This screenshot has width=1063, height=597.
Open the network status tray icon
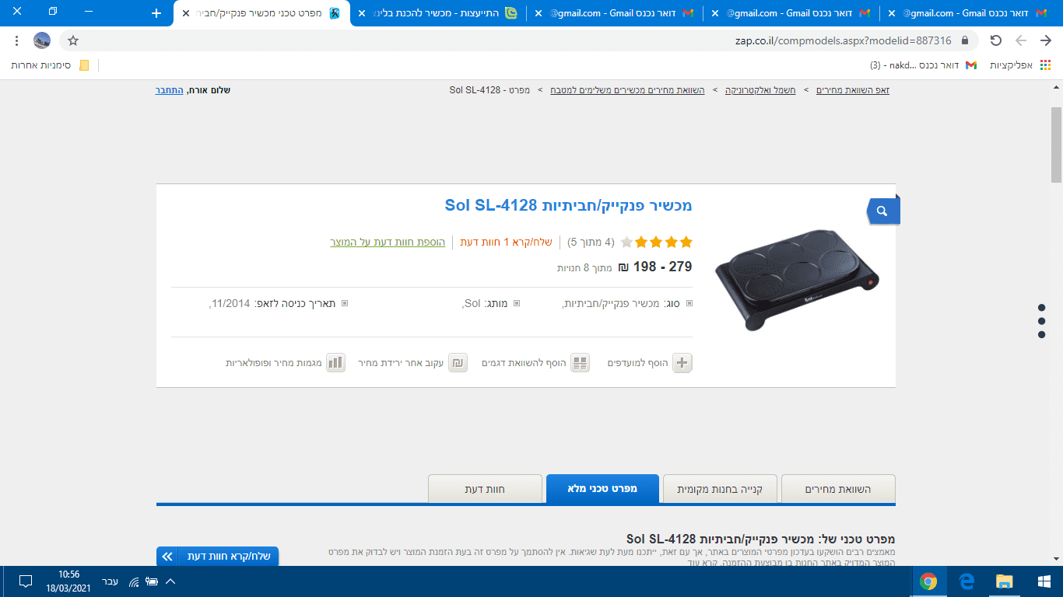tap(134, 581)
